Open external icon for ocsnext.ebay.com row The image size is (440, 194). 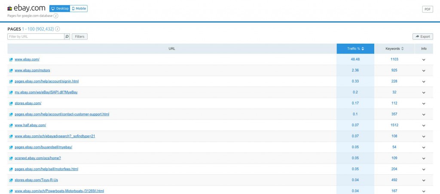[11, 158]
